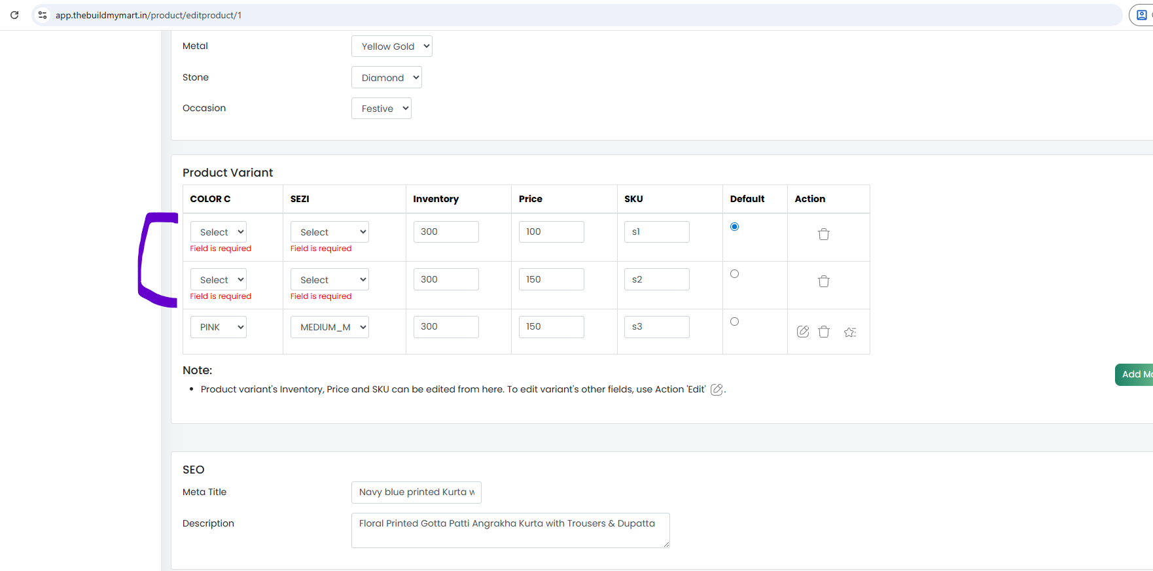Open the MEDIUM_M size dropdown

tap(330, 327)
